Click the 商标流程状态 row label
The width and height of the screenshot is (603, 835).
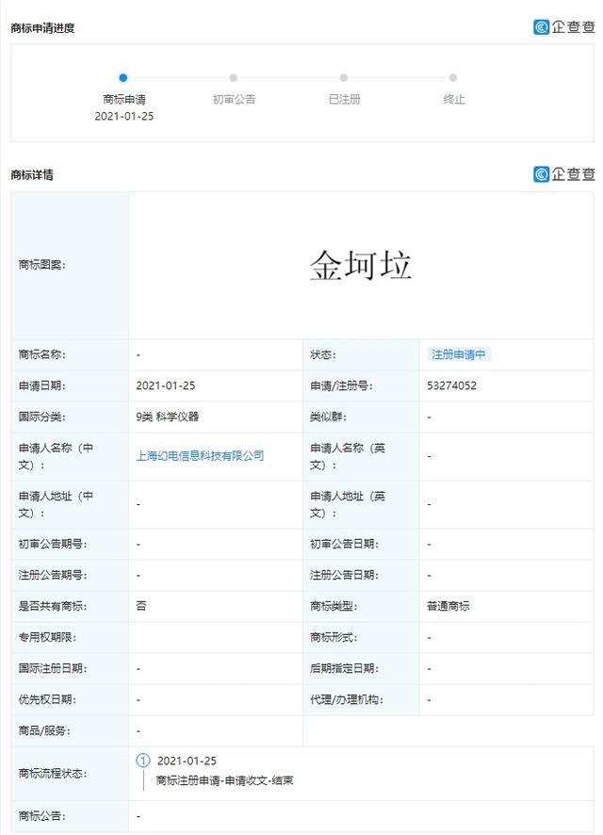click(53, 773)
